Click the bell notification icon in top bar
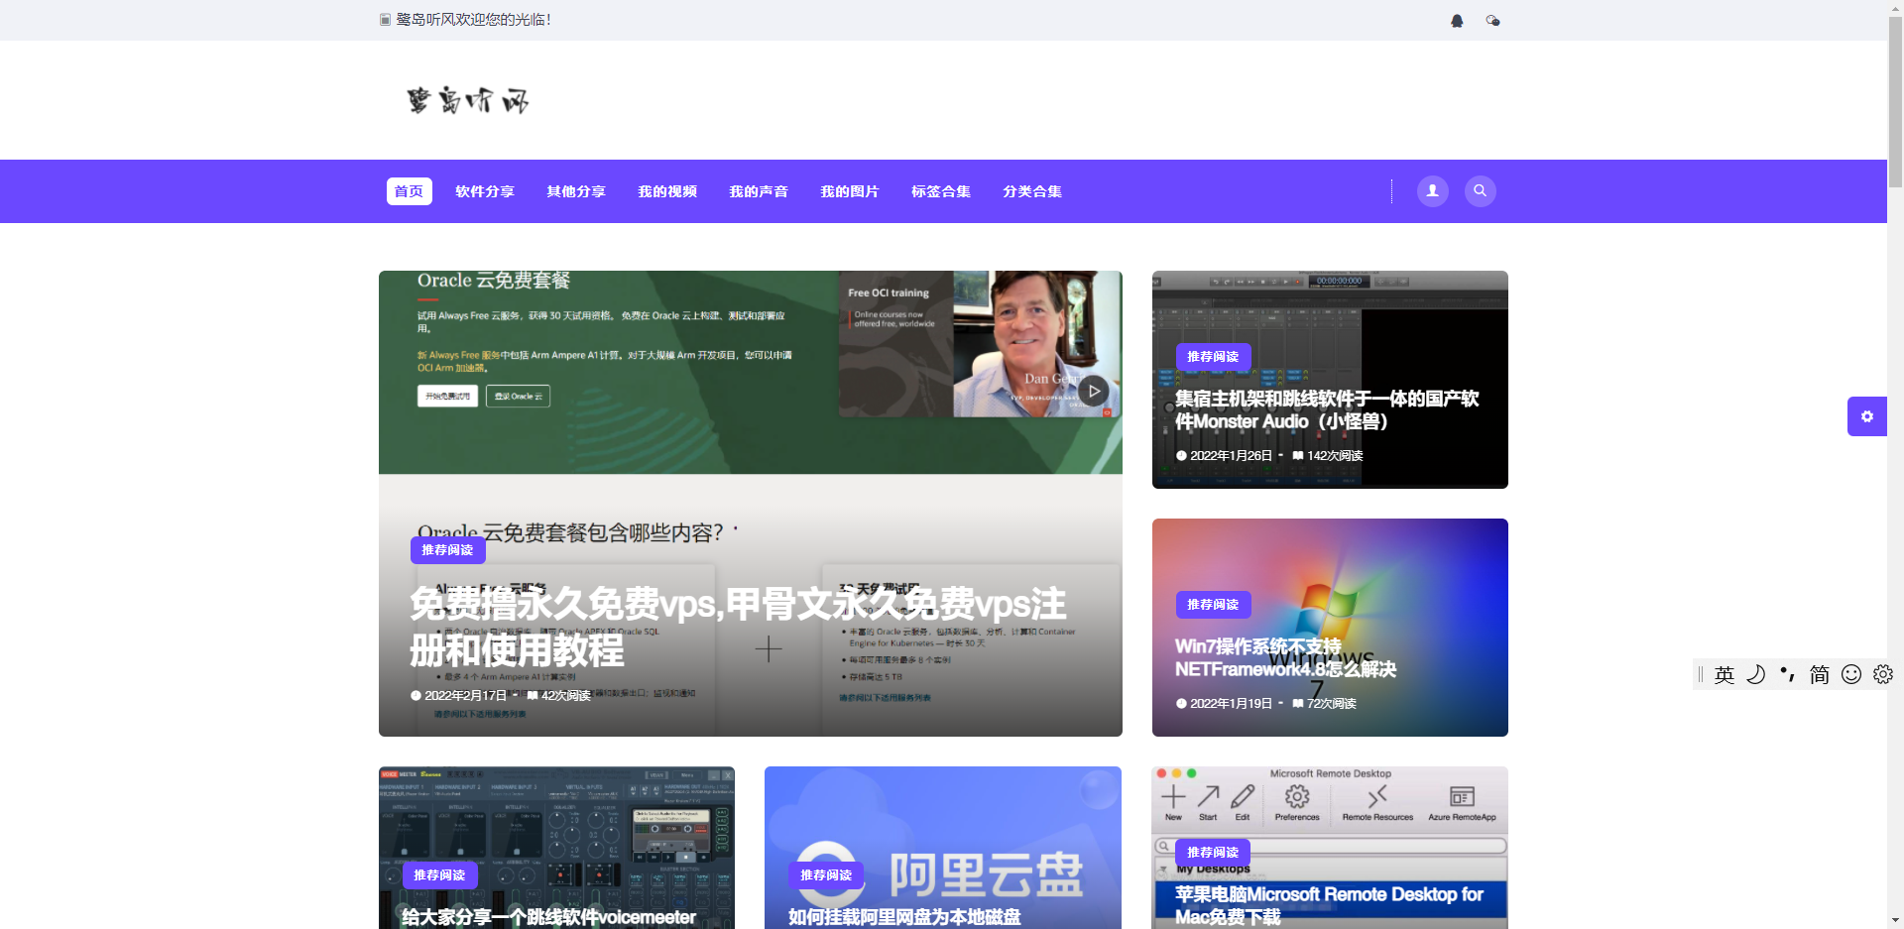Viewport: 1904px width, 929px height. click(1457, 21)
